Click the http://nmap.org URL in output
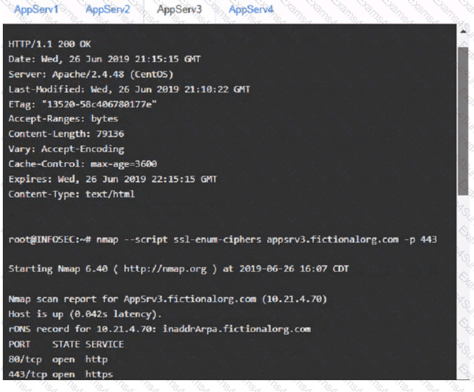 tap(165, 269)
